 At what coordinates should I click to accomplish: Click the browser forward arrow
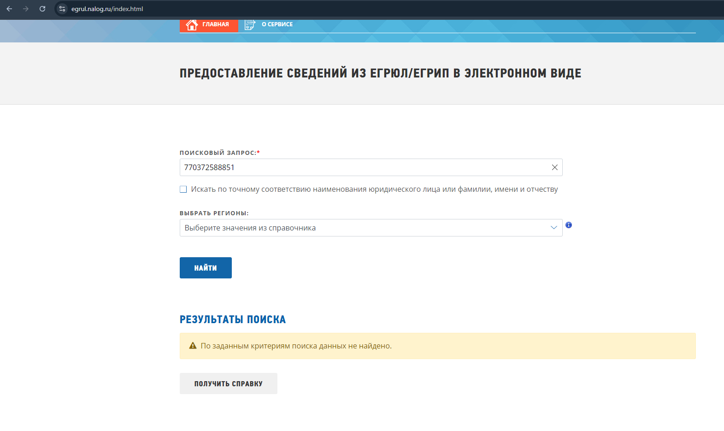(x=26, y=9)
